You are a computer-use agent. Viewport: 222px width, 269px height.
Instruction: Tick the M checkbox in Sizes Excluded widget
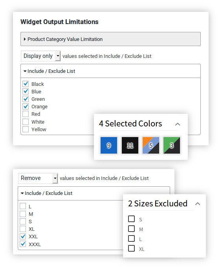click(x=131, y=229)
